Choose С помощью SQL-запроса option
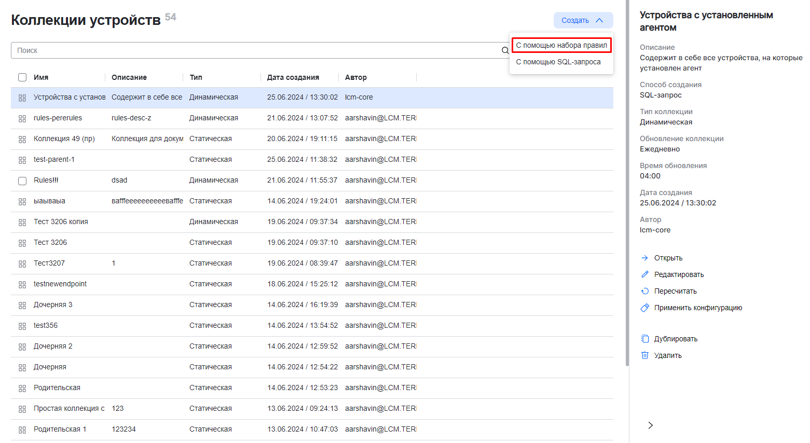Screen dimensions: 810x443 point(558,62)
